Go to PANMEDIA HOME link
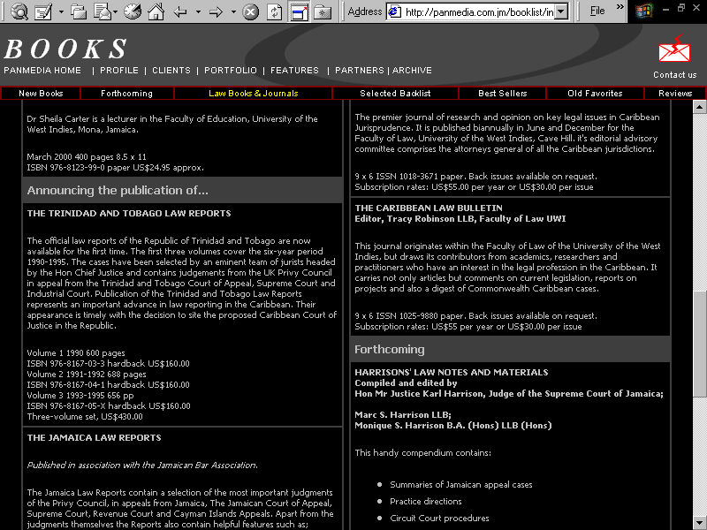Viewport: 707px width, 530px height. pos(42,71)
